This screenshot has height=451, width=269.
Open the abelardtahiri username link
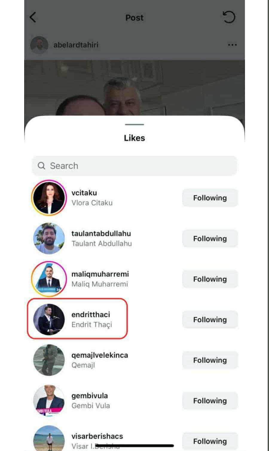point(76,45)
